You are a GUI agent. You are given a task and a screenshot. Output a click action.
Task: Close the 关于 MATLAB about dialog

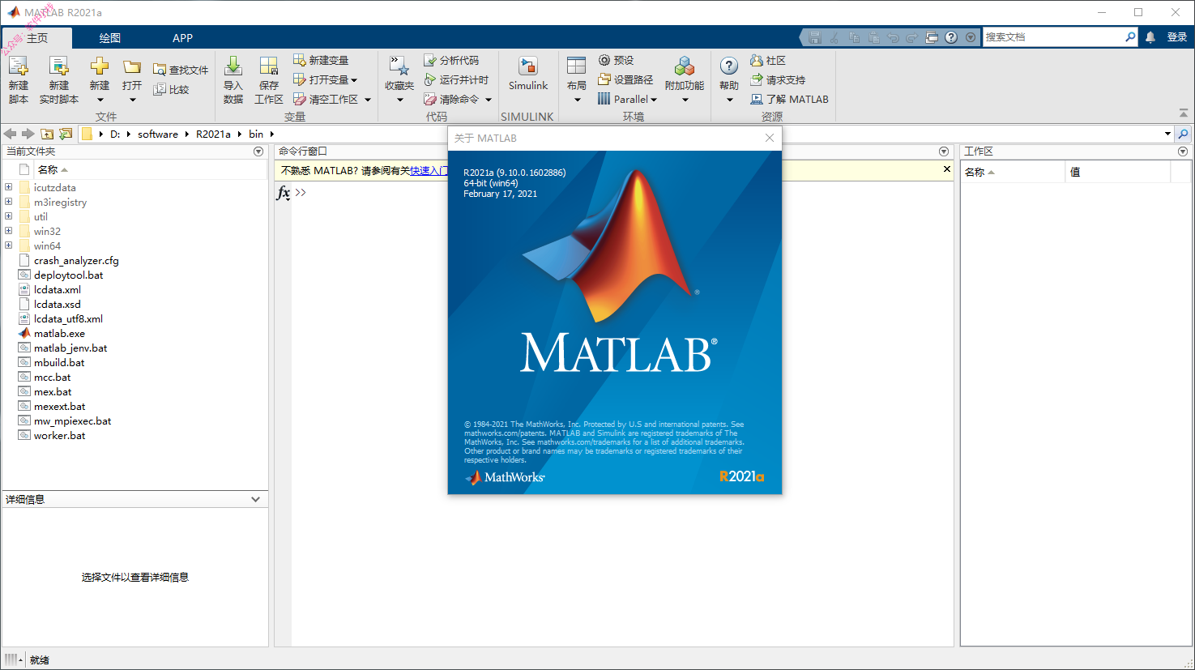[x=770, y=138]
